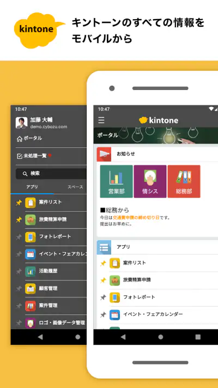
Task: Open フォトレポート app icon in portal
Action: tap(114, 297)
